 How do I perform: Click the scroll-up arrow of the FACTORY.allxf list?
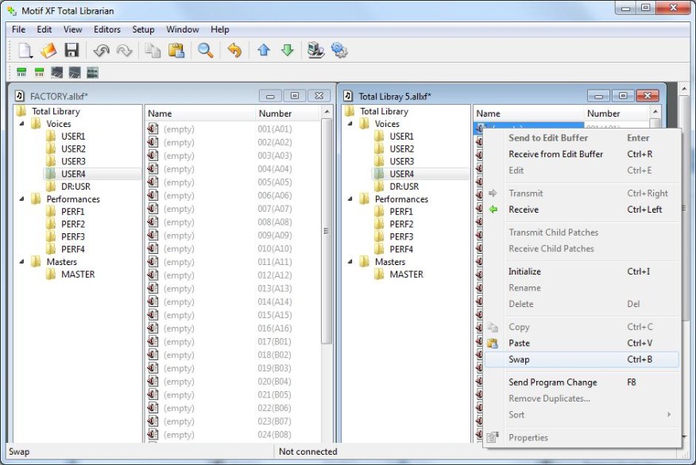coord(327,112)
